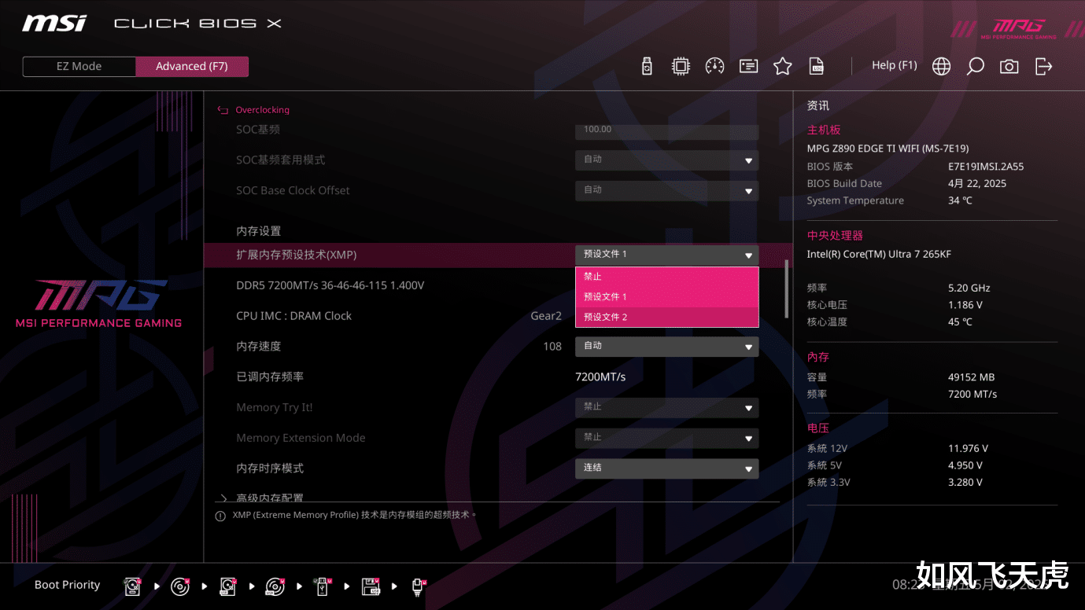Viewport: 1085px width, 610px height.
Task: Click the 主机板 section heading
Action: click(x=824, y=130)
